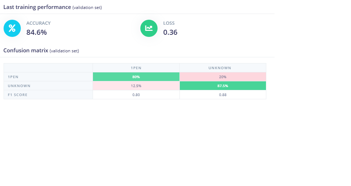Click the green loss chart icon

click(149, 28)
